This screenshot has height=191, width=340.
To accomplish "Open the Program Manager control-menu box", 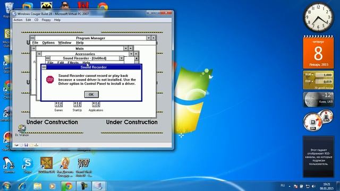I will pyautogui.click(x=32, y=38).
